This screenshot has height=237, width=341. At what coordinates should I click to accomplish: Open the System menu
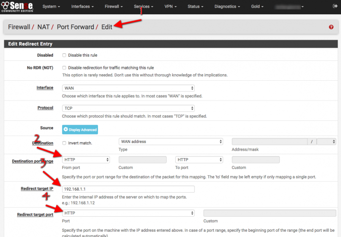tap(51, 7)
